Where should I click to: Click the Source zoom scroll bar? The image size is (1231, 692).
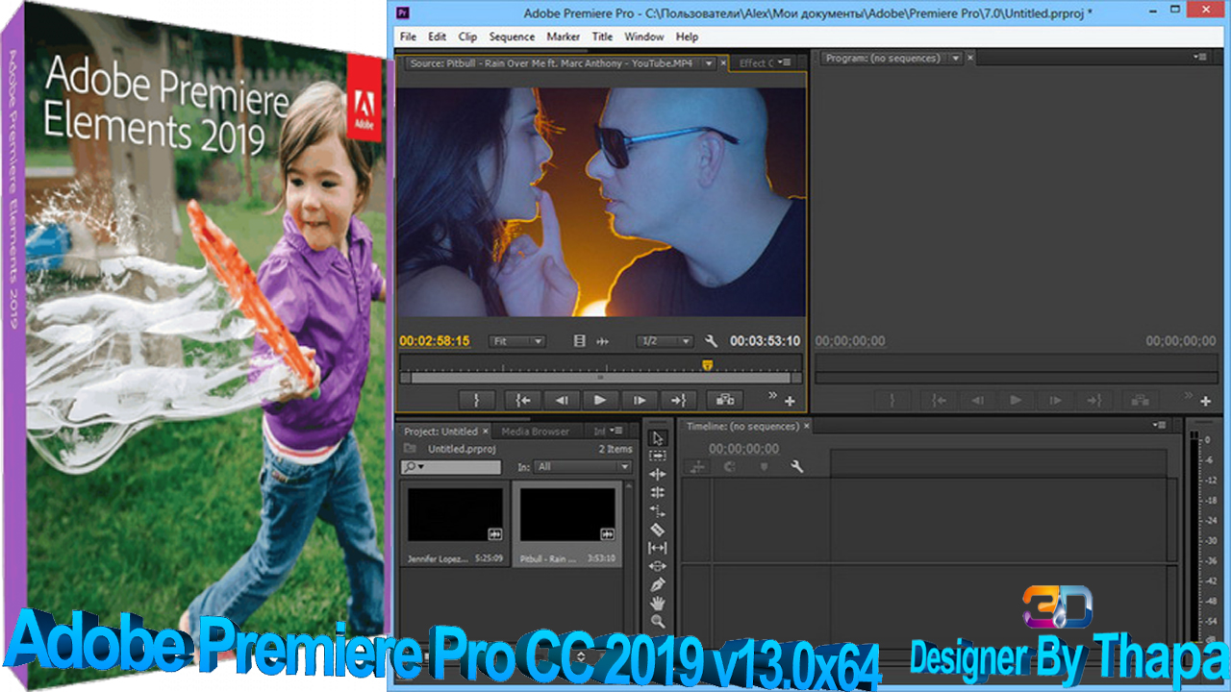click(x=601, y=378)
